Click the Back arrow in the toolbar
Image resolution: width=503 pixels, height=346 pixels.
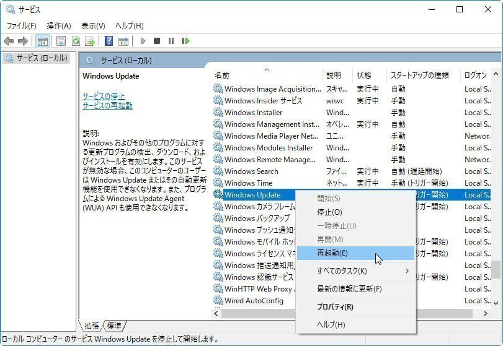tap(9, 41)
